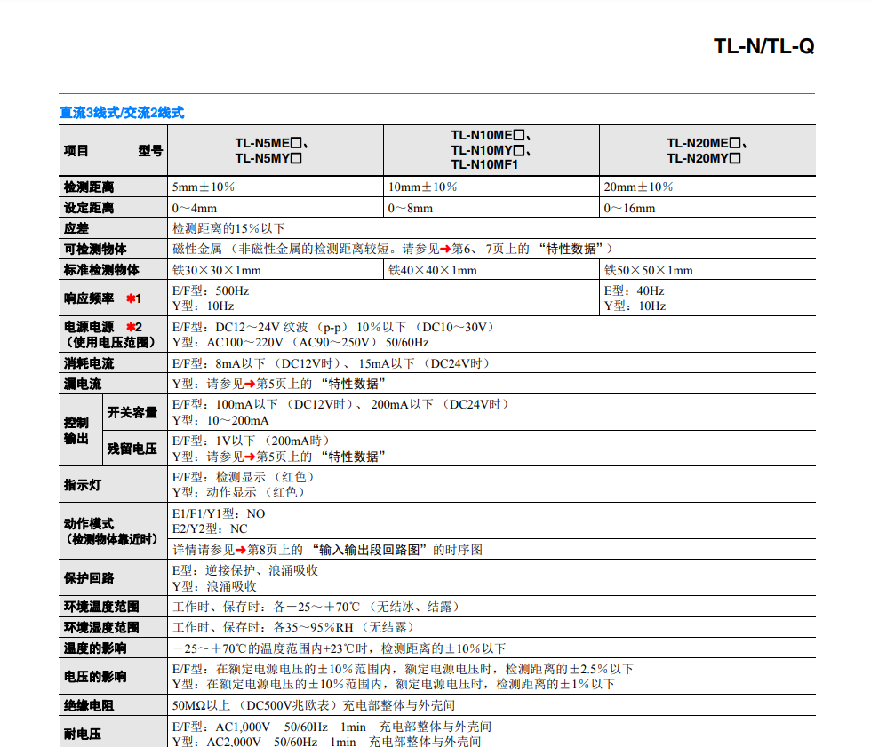Select the 控制输出 group label
This screenshot has width=871, height=747.
coord(76,430)
